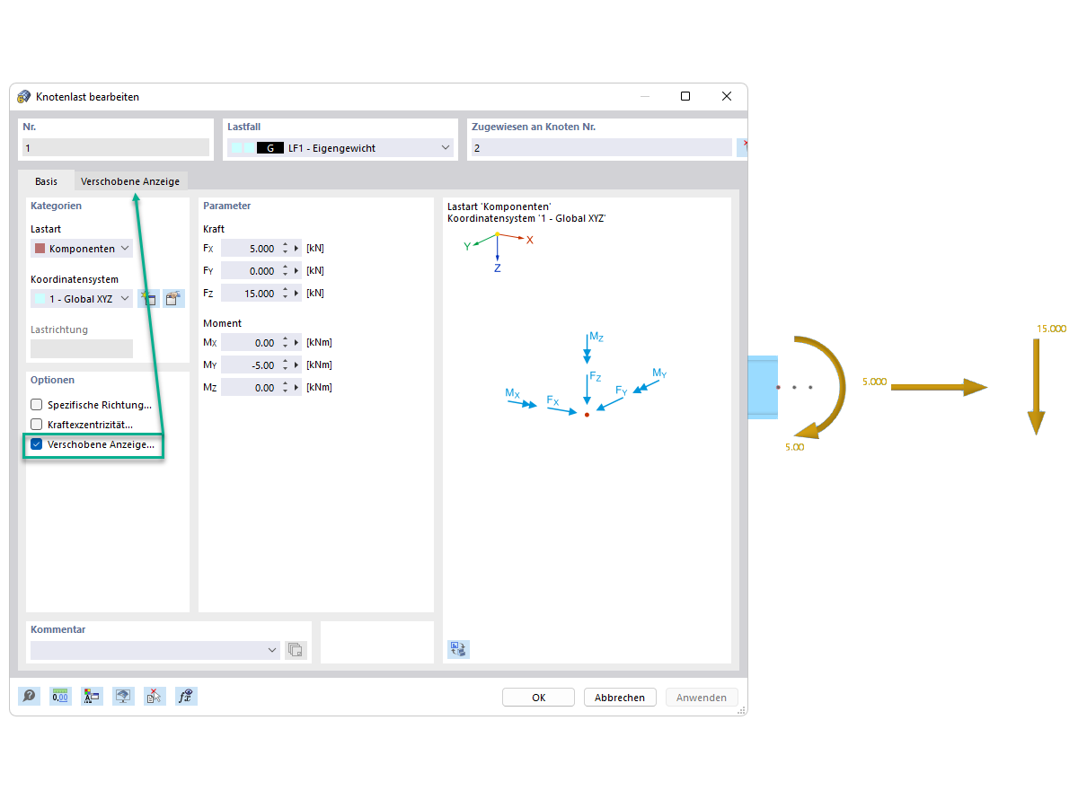
Task: Click the Mz moment value field
Action: [250, 388]
